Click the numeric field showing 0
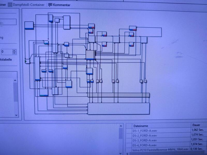 pos(6,52)
